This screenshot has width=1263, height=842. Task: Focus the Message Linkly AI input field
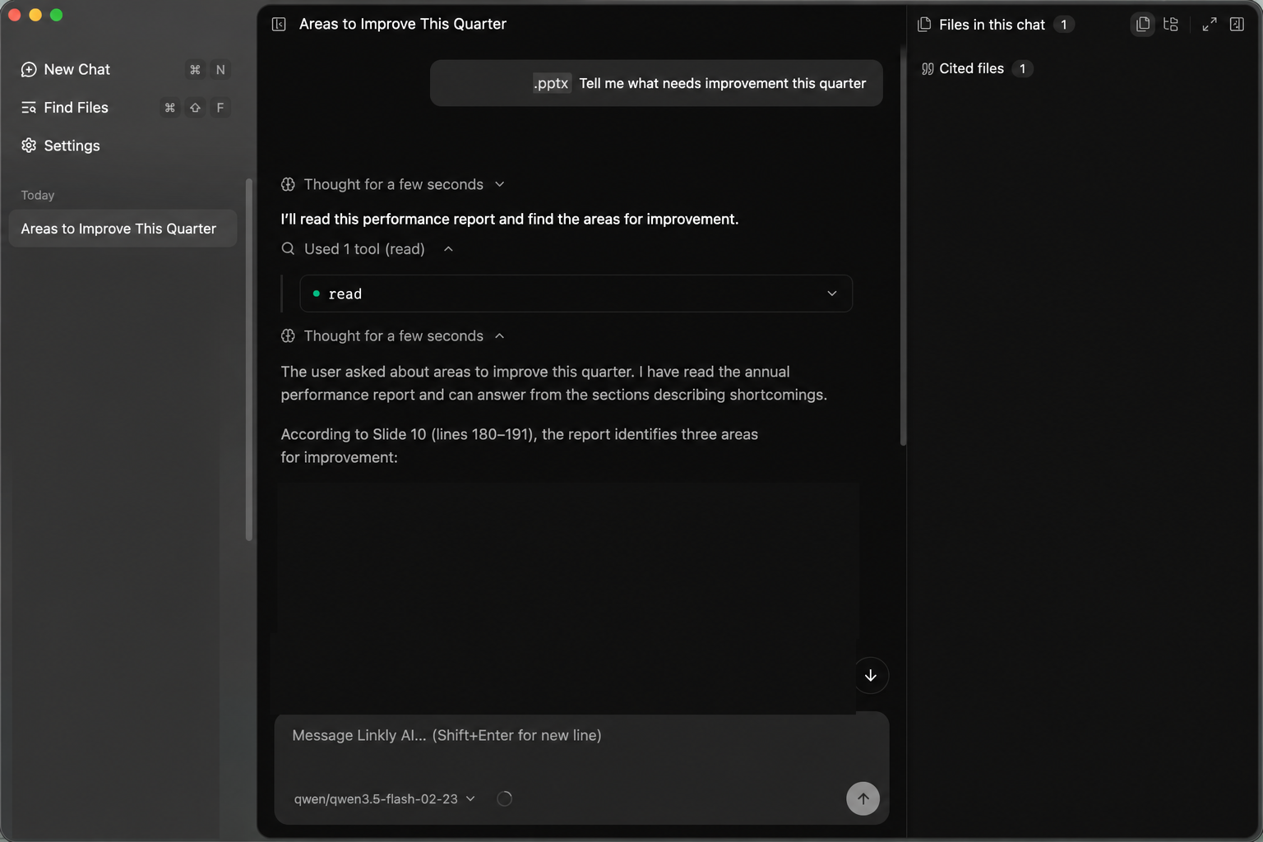581,736
